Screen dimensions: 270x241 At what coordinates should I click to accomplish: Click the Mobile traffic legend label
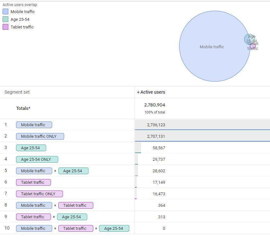click(x=23, y=12)
